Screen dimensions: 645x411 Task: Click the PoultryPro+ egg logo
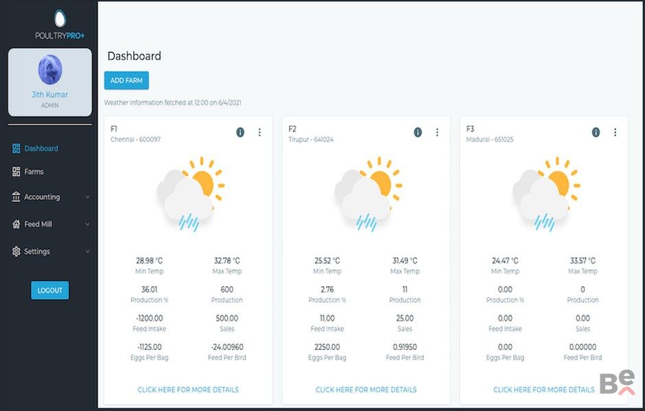pyautogui.click(x=60, y=18)
